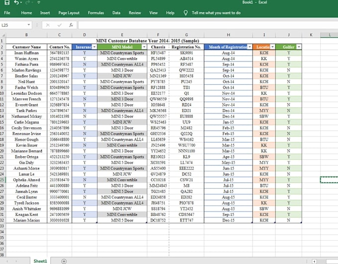Click the Undo arrow icon

click(16, 2)
